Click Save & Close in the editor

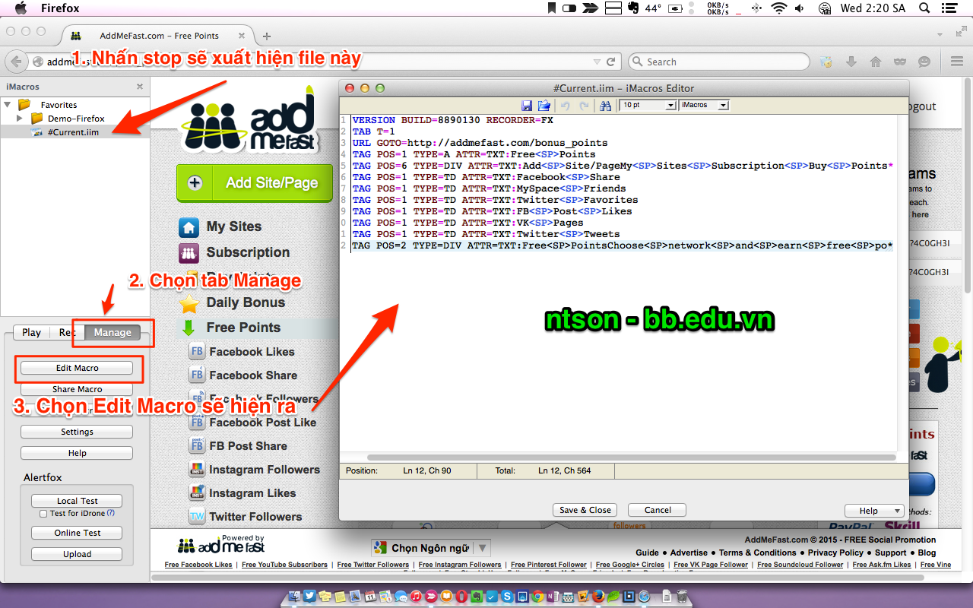(584, 510)
